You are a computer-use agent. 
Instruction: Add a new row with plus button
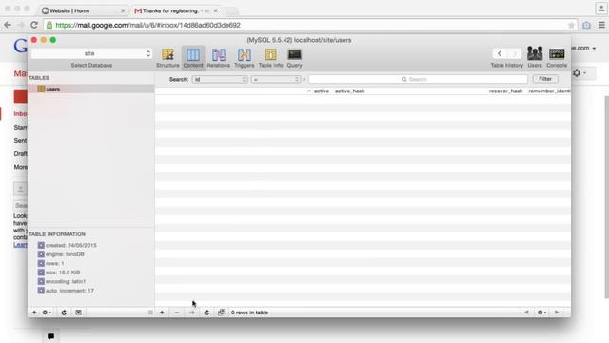pyautogui.click(x=162, y=313)
